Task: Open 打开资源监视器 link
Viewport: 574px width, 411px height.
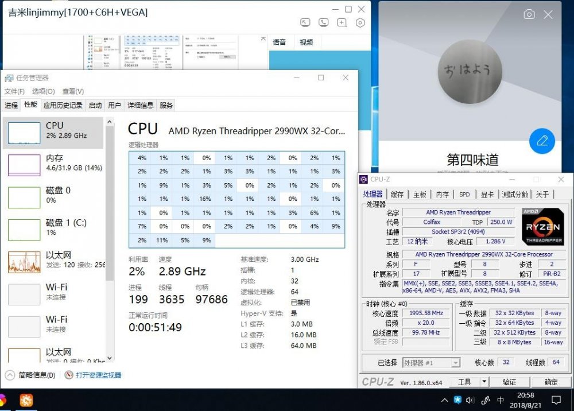Action: [x=99, y=375]
